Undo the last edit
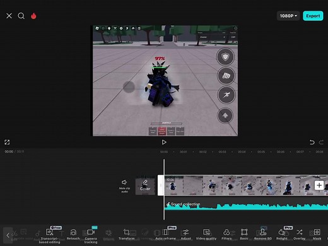 312,143
